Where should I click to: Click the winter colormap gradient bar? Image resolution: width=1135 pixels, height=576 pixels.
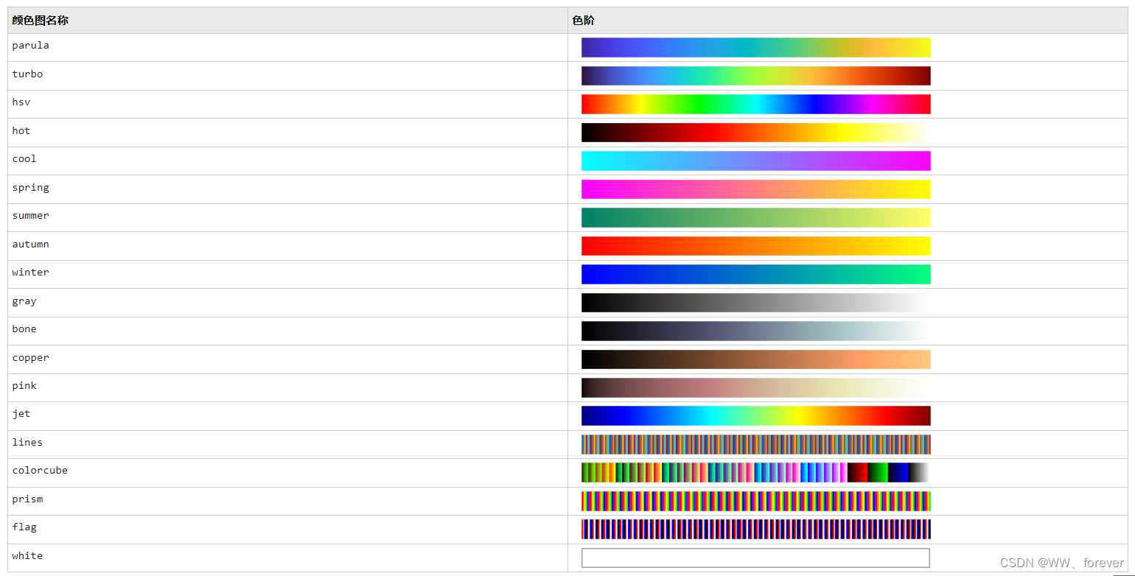click(755, 274)
